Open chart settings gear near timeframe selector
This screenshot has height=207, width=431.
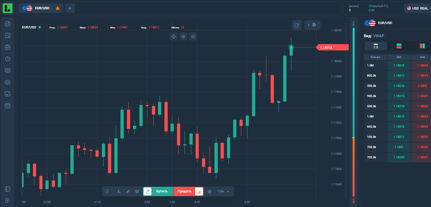[x=209, y=191]
